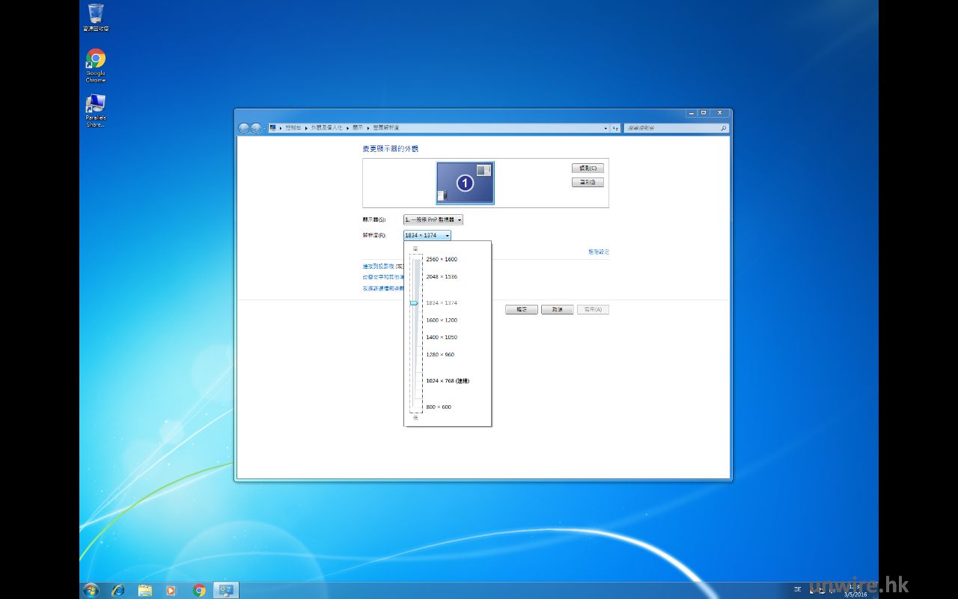Viewport: 958px width, 599px height.
Task: Click the Back arrow in the explorer window
Action: coord(244,129)
